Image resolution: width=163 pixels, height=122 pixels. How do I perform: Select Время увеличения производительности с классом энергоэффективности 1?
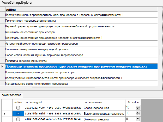81,78
